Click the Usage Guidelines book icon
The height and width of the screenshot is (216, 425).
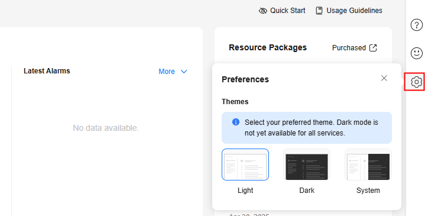[x=319, y=11]
